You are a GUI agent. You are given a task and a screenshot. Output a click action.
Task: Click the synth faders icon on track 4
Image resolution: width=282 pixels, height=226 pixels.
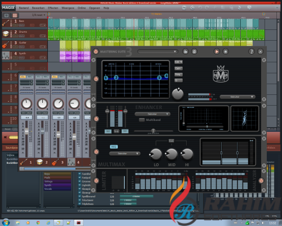pos(6,55)
